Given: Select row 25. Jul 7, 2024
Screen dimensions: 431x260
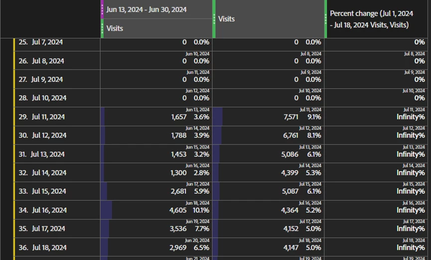Looking at the screenshot, I should pyautogui.click(x=57, y=43).
